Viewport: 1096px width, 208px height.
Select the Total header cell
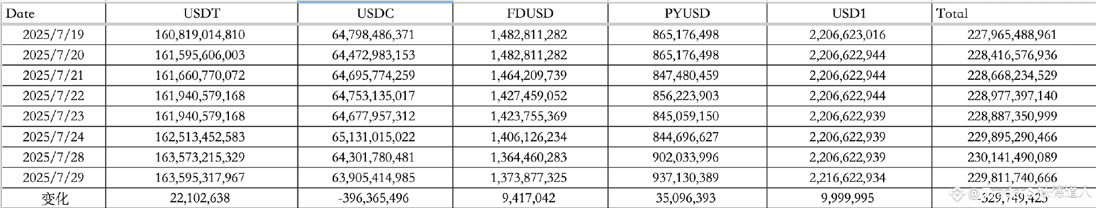(x=1014, y=13)
